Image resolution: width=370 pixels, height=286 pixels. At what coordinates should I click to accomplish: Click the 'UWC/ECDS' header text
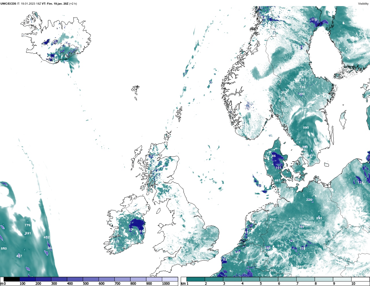click(8, 4)
